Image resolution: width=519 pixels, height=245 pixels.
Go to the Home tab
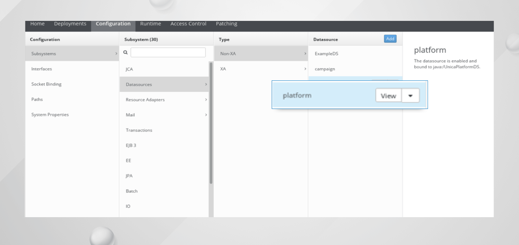point(37,24)
